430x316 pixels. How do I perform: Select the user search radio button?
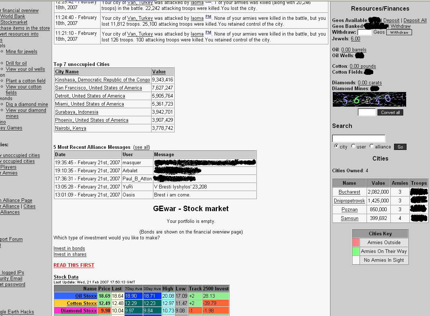[353, 146]
